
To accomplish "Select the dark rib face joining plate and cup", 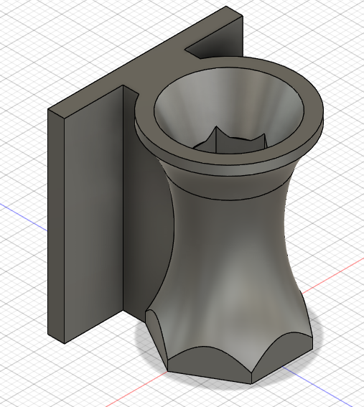I will click(x=146, y=207).
